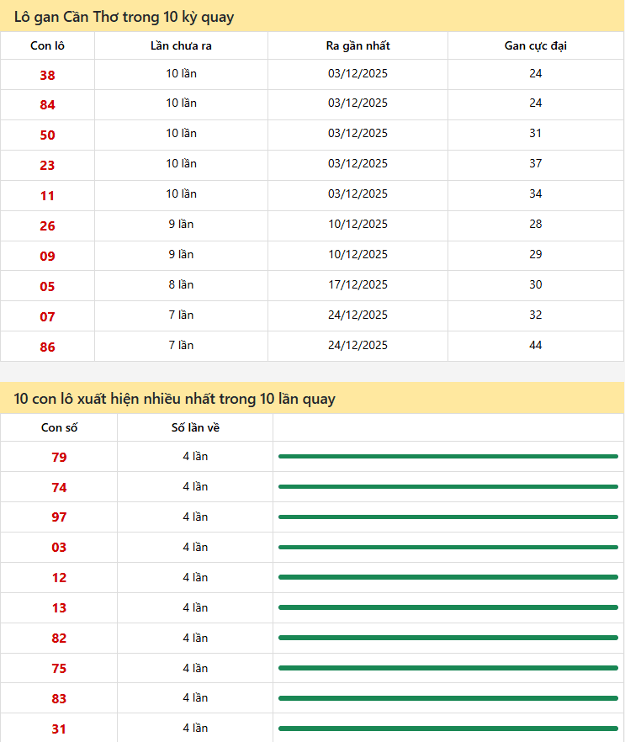This screenshot has width=625, height=742.
Task: Click the 'Lô gan Cần Thơ' section title
Action: pyautogui.click(x=124, y=17)
